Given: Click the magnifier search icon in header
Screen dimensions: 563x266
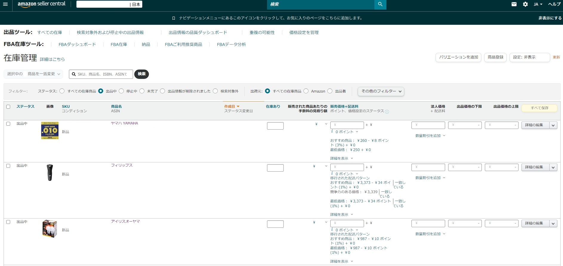Looking at the screenshot, I should tap(380, 4).
